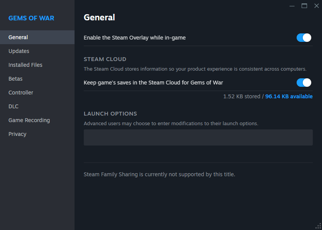This screenshot has width=322, height=230.
Task: Click the GEMS OF WAR title
Action: (31, 18)
